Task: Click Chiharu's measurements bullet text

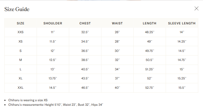Action: (x=56, y=105)
